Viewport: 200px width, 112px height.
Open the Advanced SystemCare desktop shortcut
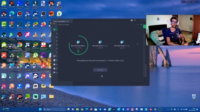(20, 26)
